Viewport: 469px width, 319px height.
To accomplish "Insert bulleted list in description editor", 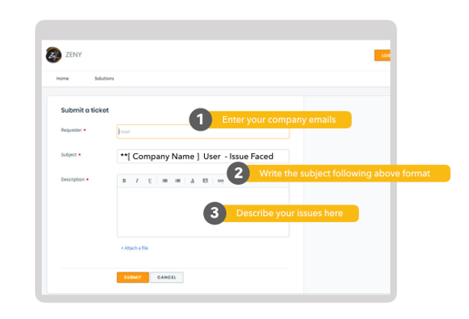I will coord(164,180).
